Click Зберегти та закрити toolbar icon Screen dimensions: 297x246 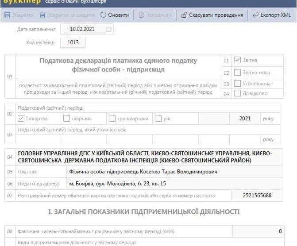coord(42,15)
